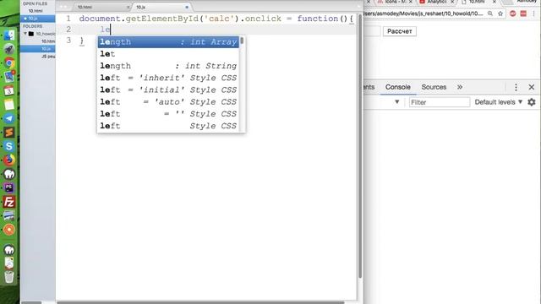Choose 'length : int Array' autocomplete suggestion
Viewport: 541px width, 304px height.
pos(168,42)
